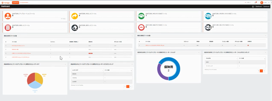
Task: Sort folder ranking by フォルダ名 column
Action: pyautogui.click(x=221, y=58)
